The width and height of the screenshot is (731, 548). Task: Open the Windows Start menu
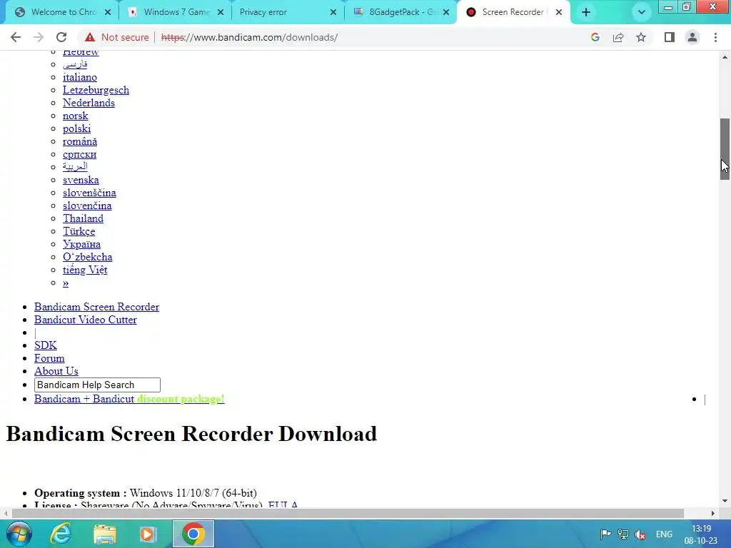(x=19, y=534)
